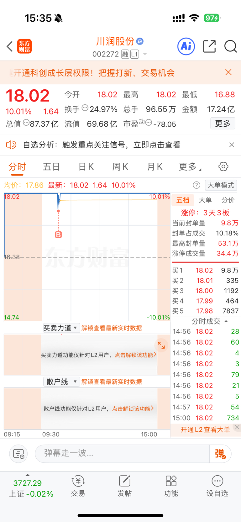Image resolution: width=241 pixels, height=522 pixels.
Task: Open the 散户线 indicator dropdown
Action: pos(61,382)
